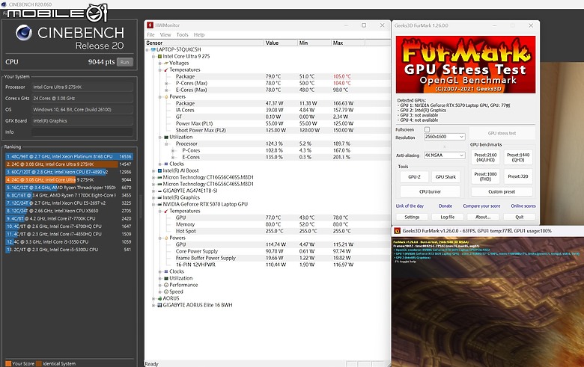Click the CPU Temperatures thermometer icon
The width and height of the screenshot is (584, 367).
coord(166,70)
